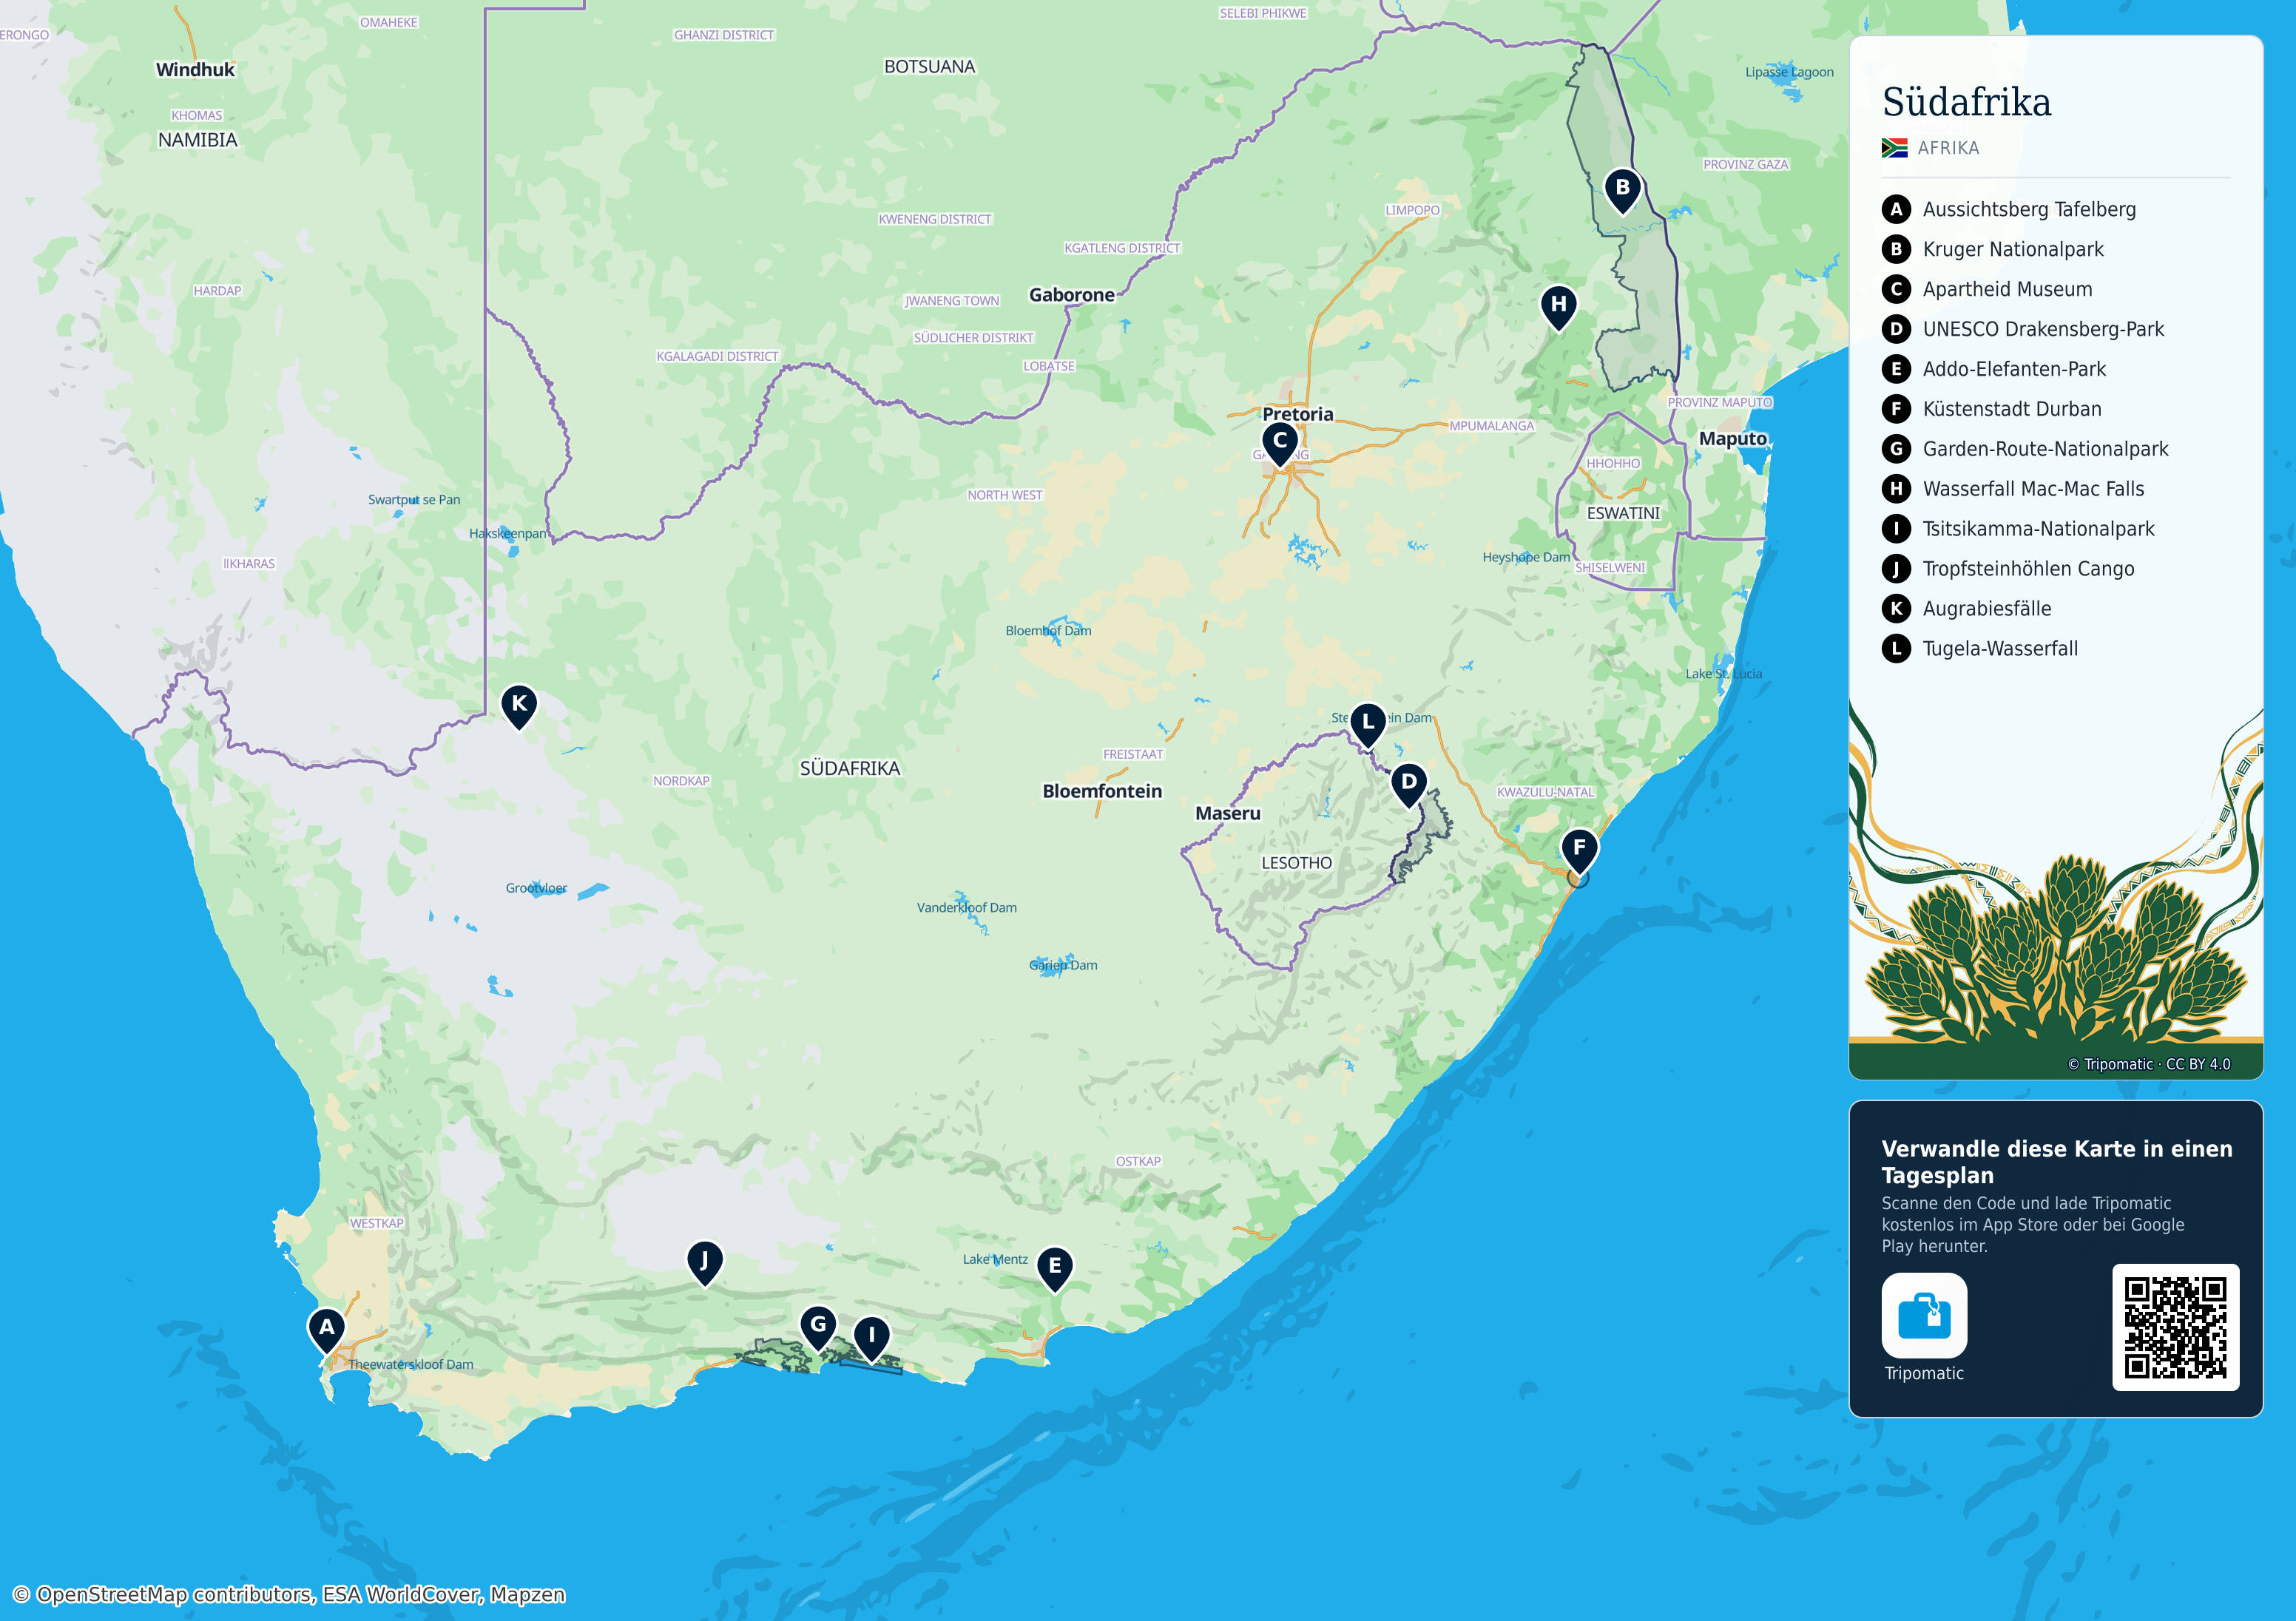The width and height of the screenshot is (2296, 1621).
Task: Click the Bloemfontein city label
Action: [x=1102, y=791]
